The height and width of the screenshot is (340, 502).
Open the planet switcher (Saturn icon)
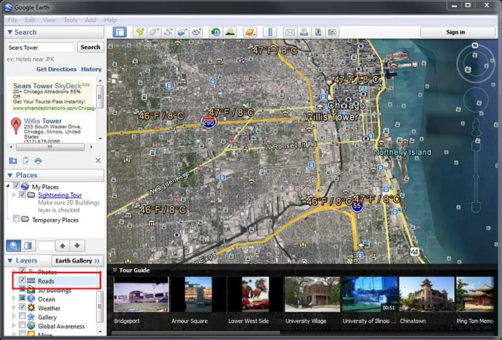point(250,32)
